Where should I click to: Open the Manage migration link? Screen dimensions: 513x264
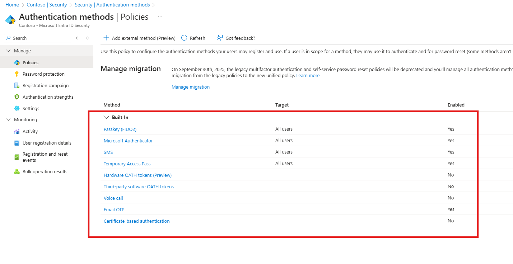tap(191, 87)
